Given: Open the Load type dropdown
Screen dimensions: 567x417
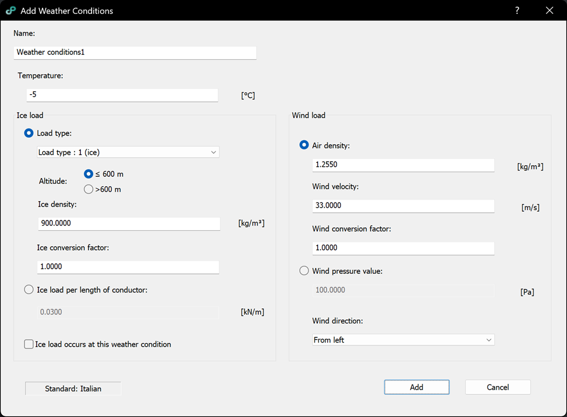Looking at the screenshot, I should click(127, 152).
